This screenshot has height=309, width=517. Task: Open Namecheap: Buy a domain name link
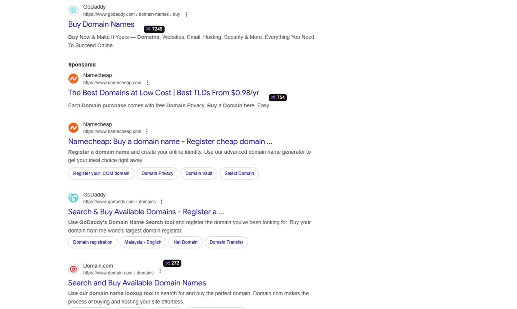[170, 141]
